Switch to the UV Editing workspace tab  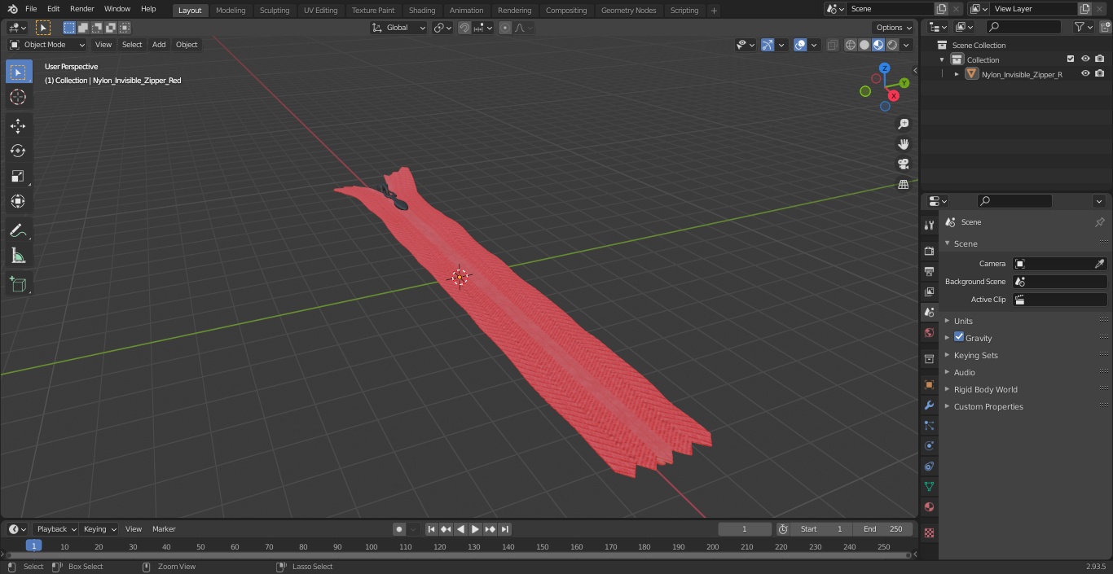point(320,10)
